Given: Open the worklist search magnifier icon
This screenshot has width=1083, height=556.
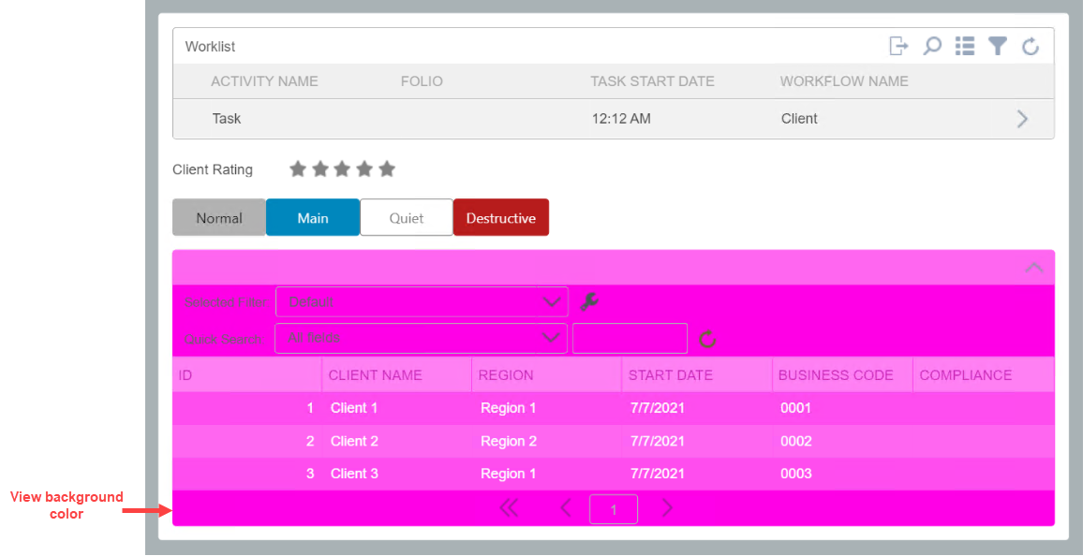Looking at the screenshot, I should (x=932, y=46).
